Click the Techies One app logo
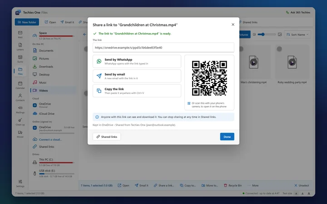Viewport: 327px width, 204px height. 18,13
